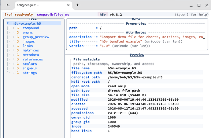
Task: Click the path type direct file path value
Action: point(124,91)
